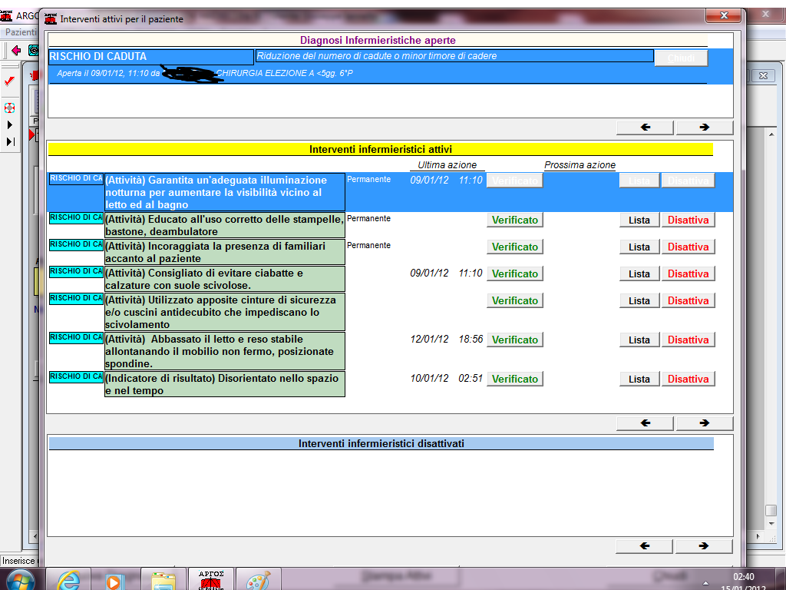786x590 pixels.
Task: Go to next page of deactivated interventions
Action: [x=704, y=546]
